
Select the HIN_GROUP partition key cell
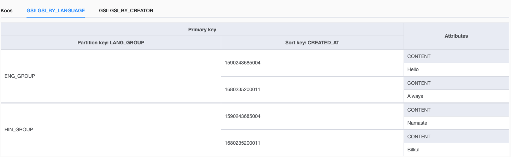[x=19, y=130]
